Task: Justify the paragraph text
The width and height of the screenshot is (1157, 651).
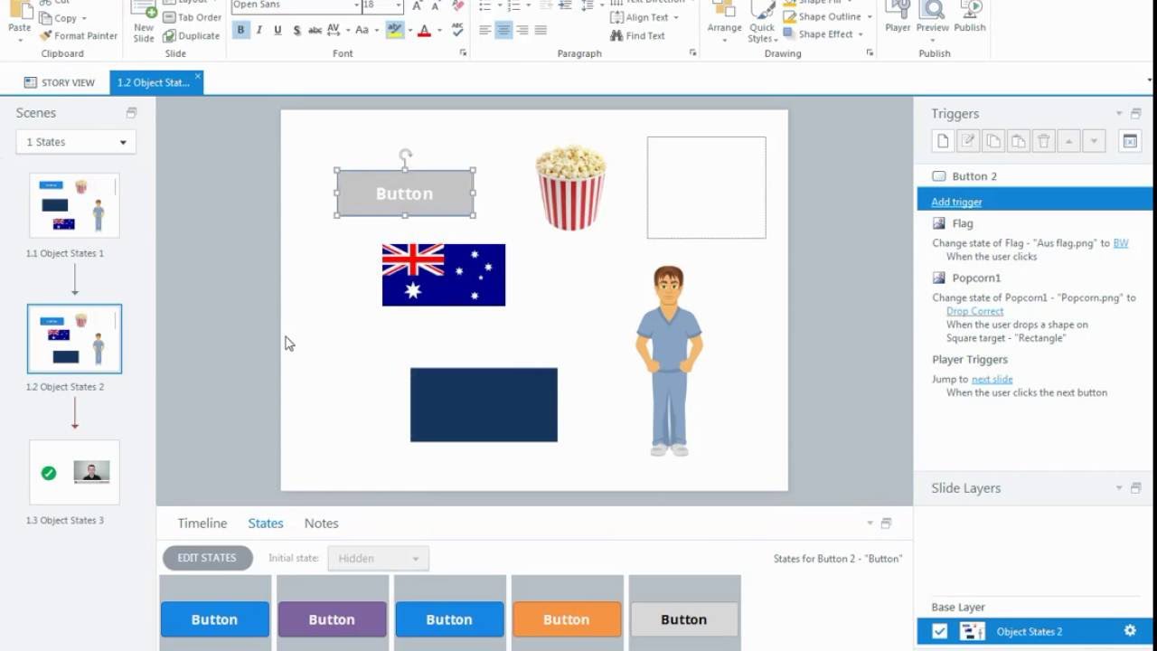Action: coord(541,30)
